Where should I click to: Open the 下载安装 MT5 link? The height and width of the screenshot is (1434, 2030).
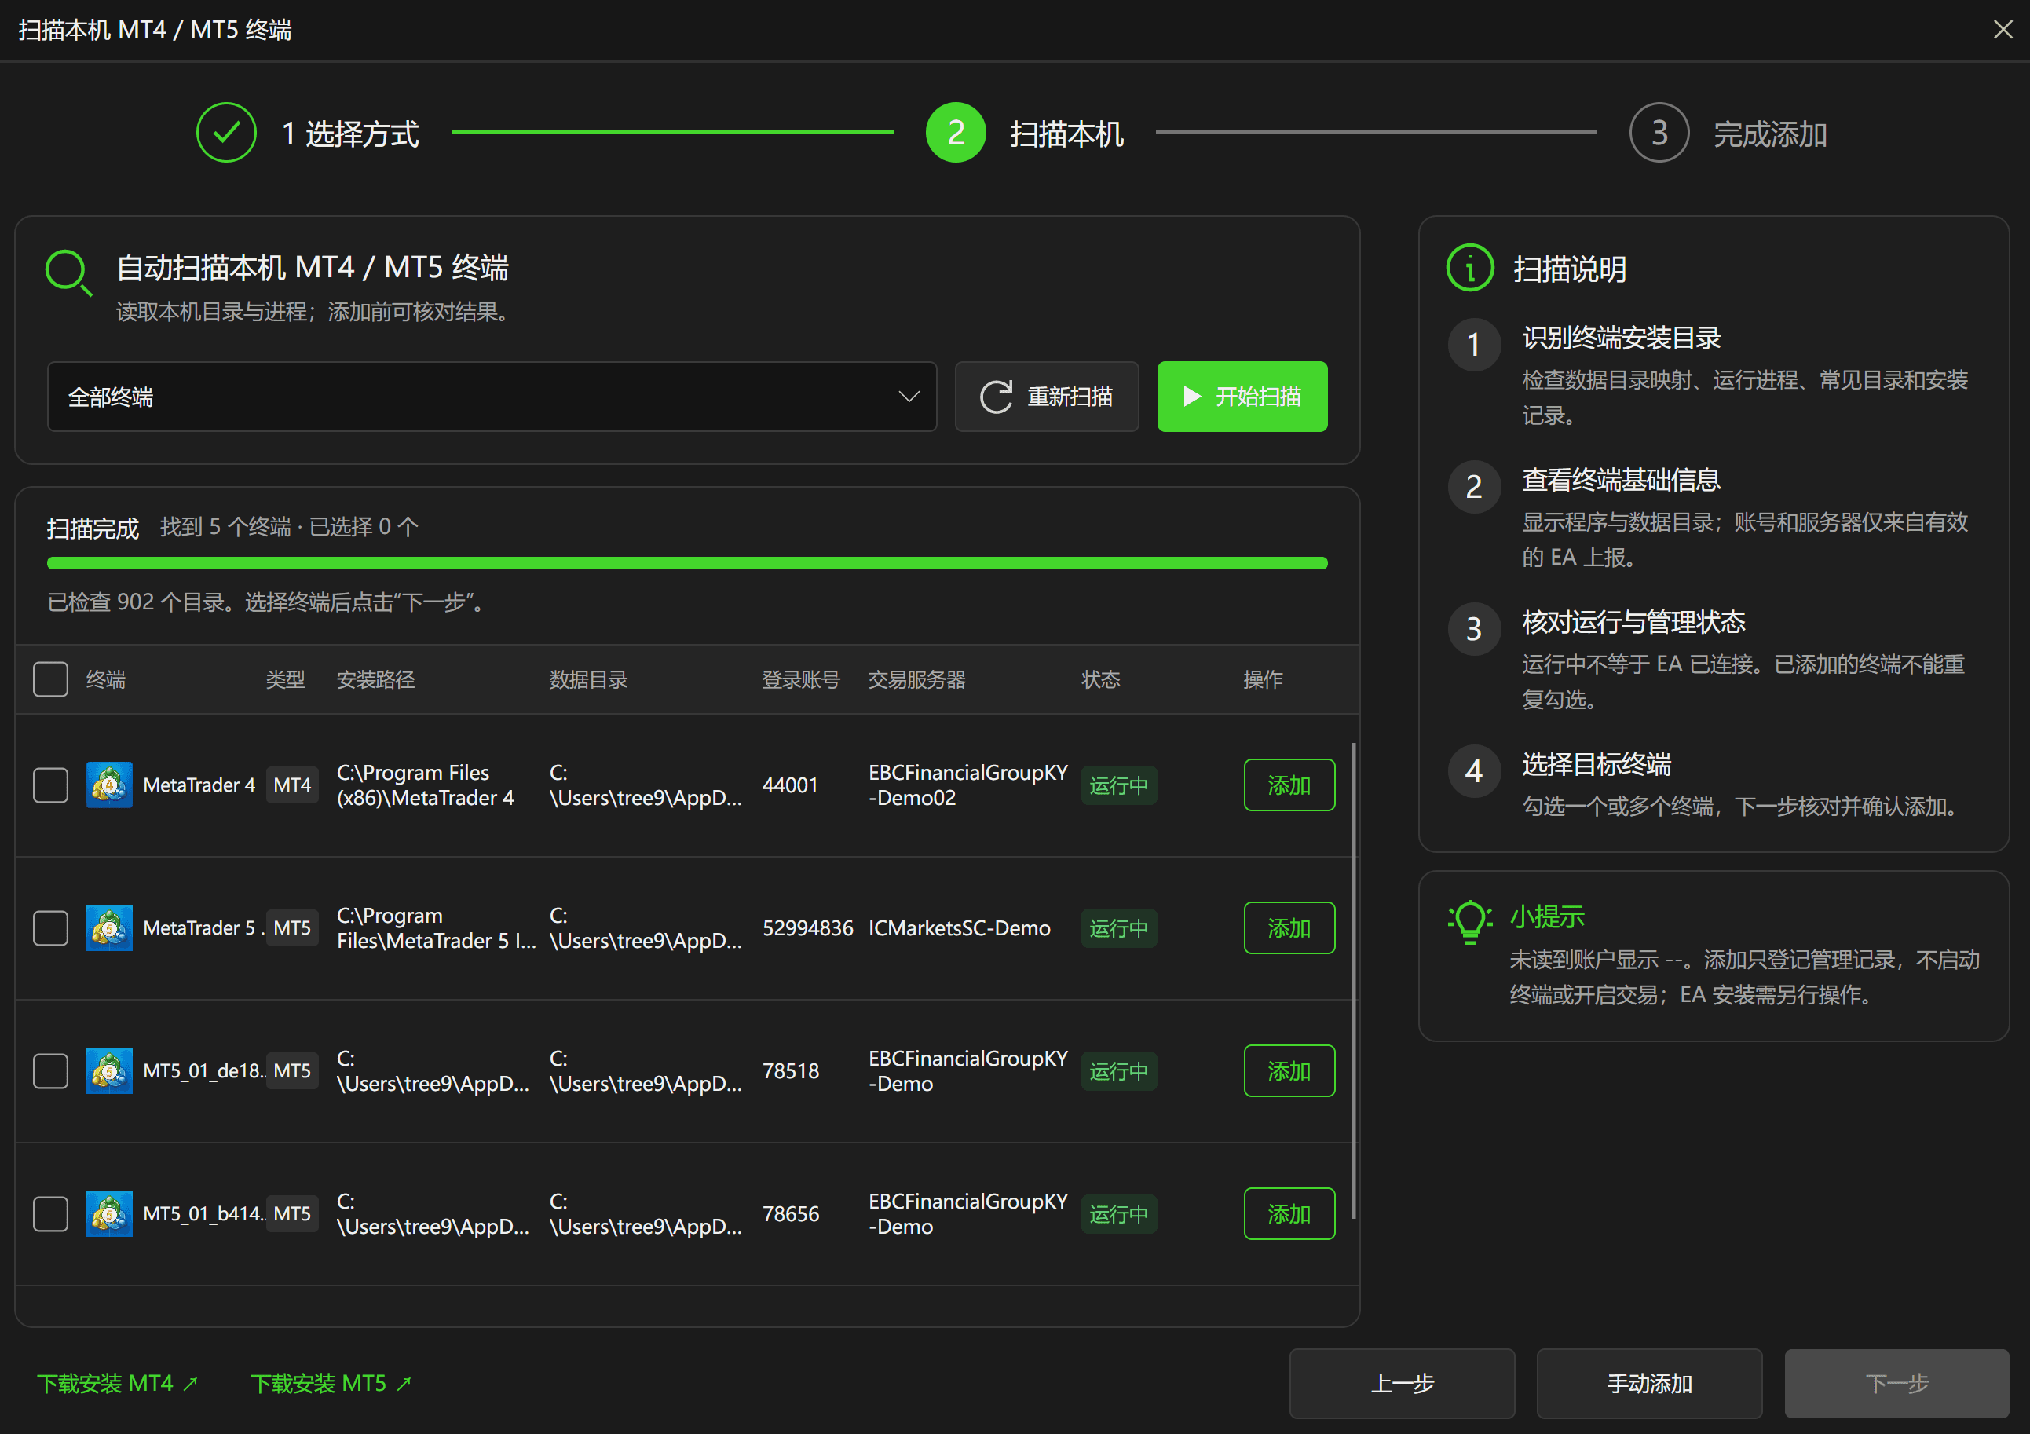click(331, 1384)
